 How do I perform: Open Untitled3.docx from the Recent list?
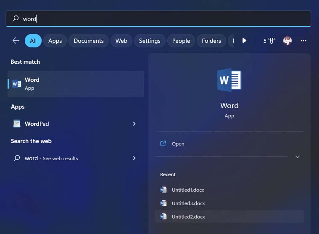click(188, 203)
